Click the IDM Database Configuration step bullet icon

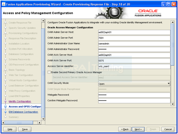tap(5, 112)
